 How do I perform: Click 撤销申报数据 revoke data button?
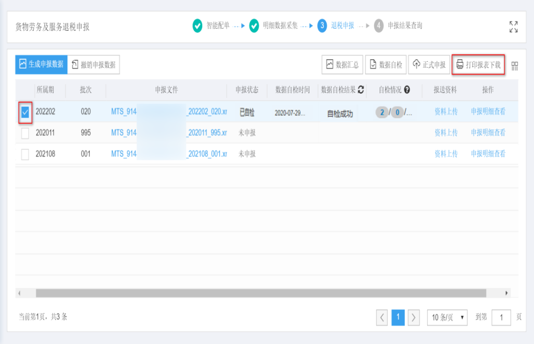(93, 65)
